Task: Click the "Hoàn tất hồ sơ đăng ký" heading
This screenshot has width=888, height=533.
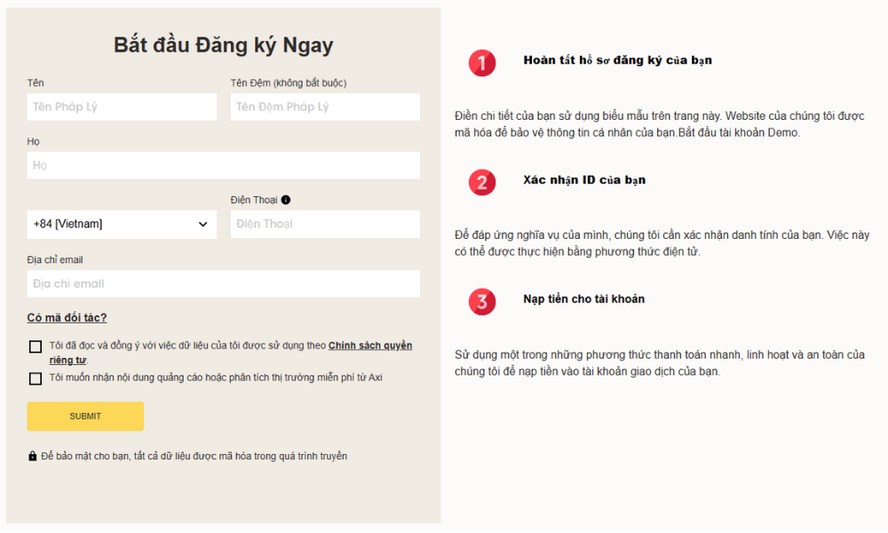Action: coord(617,60)
